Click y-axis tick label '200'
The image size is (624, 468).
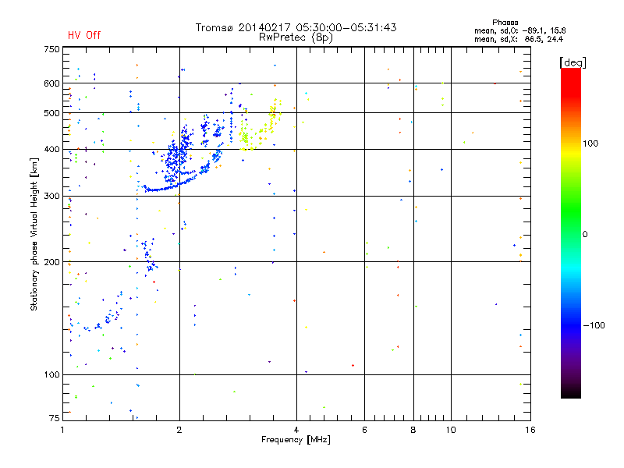pyautogui.click(x=51, y=262)
